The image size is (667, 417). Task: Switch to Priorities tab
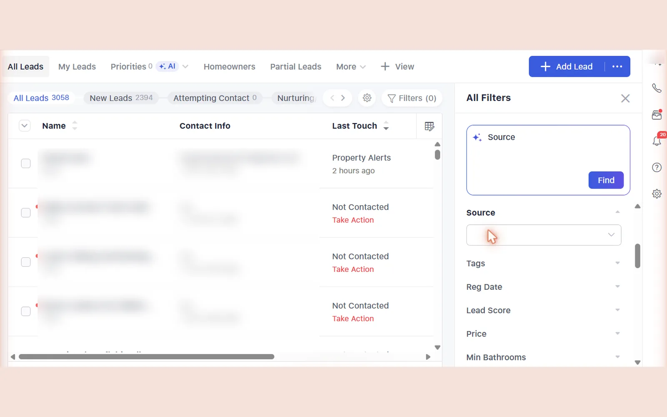[x=128, y=67]
